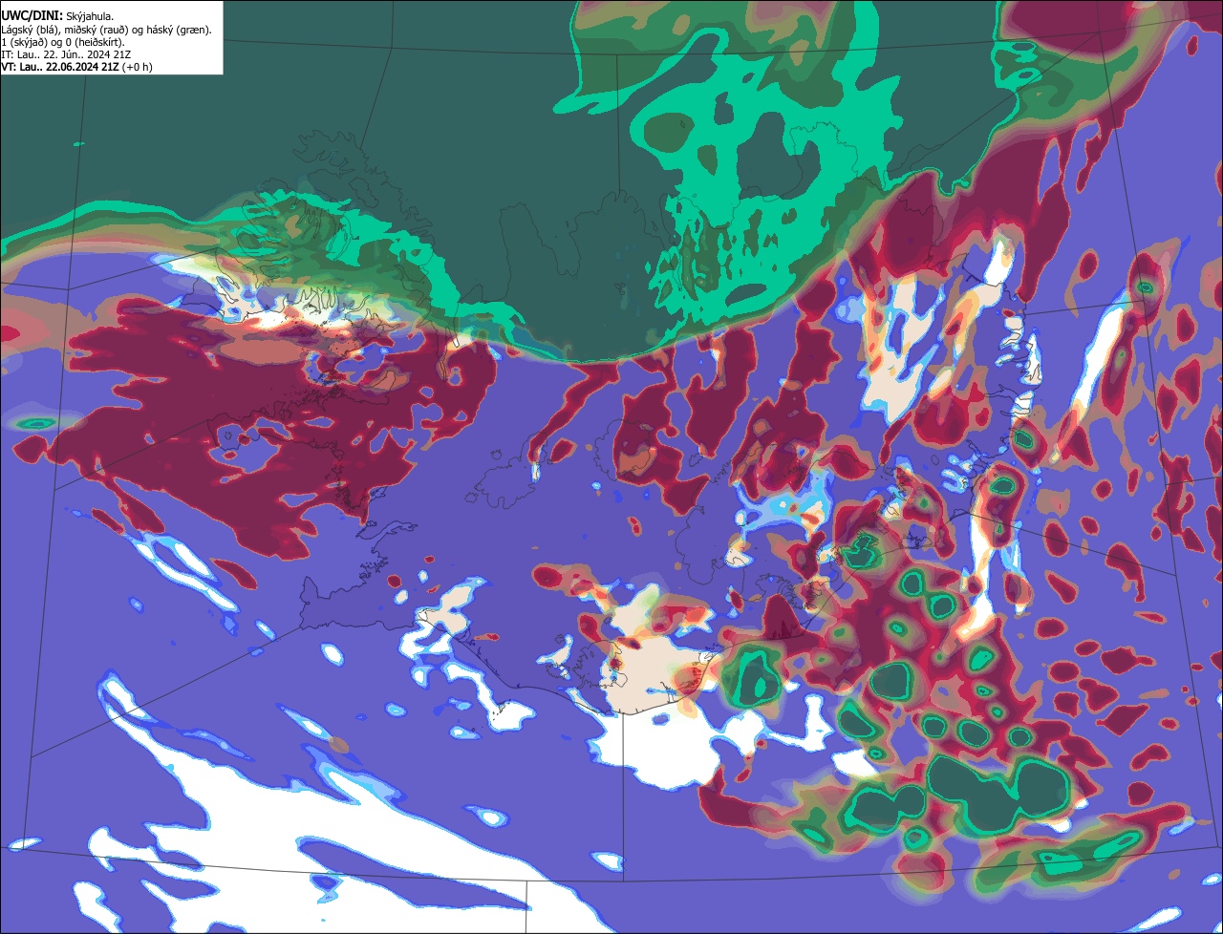The height and width of the screenshot is (934, 1223).
Task: Click the '1 (skýjað) og 0 (heiðskírt).' line
Action: pos(62,42)
